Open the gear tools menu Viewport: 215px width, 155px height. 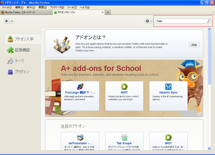pyautogui.click(x=148, y=21)
